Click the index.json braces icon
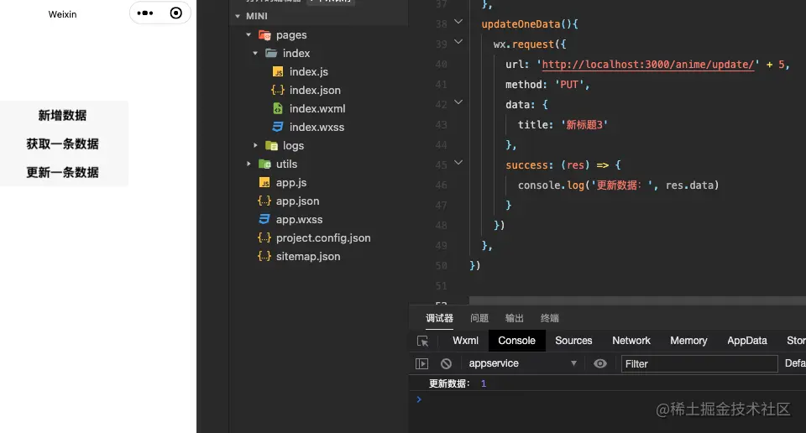This screenshot has width=806, height=433. 278,90
